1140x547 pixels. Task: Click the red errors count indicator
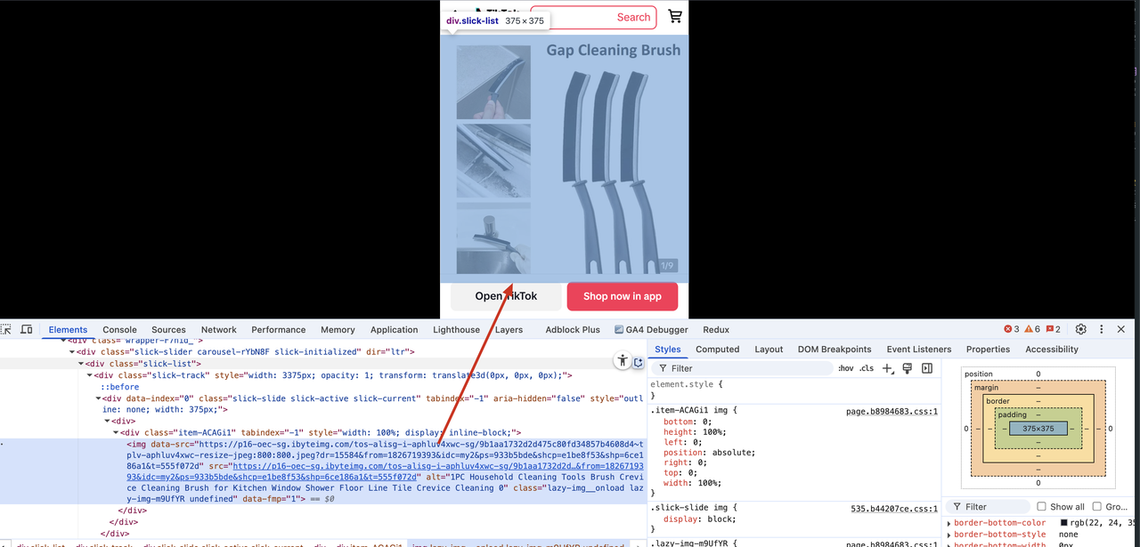(x=1012, y=329)
